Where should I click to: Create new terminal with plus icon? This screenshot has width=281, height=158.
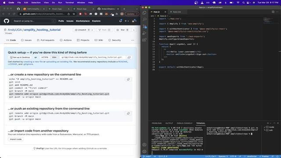click(x=268, y=123)
